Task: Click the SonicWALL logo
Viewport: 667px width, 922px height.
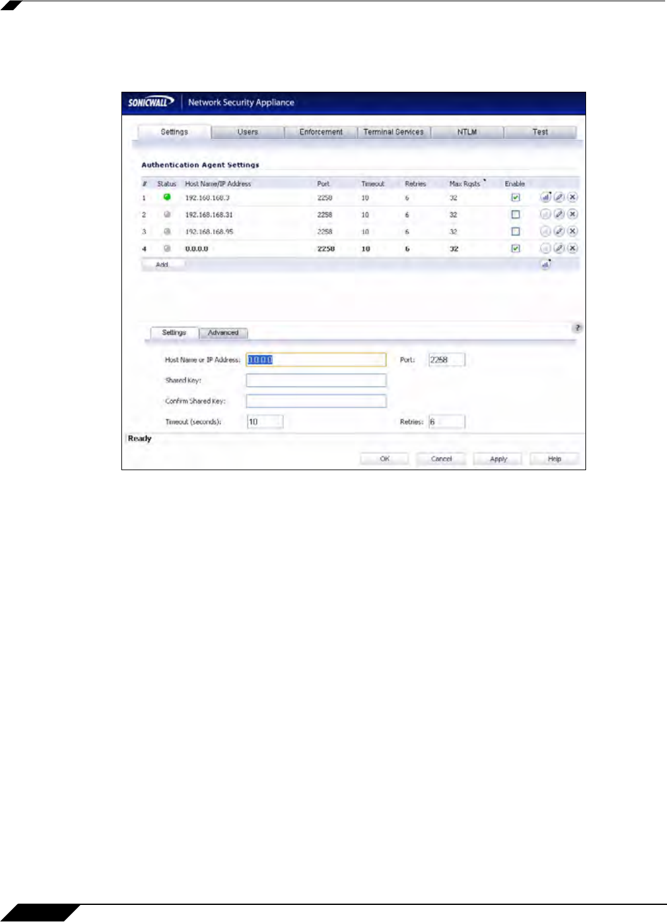Action: pyautogui.click(x=150, y=102)
